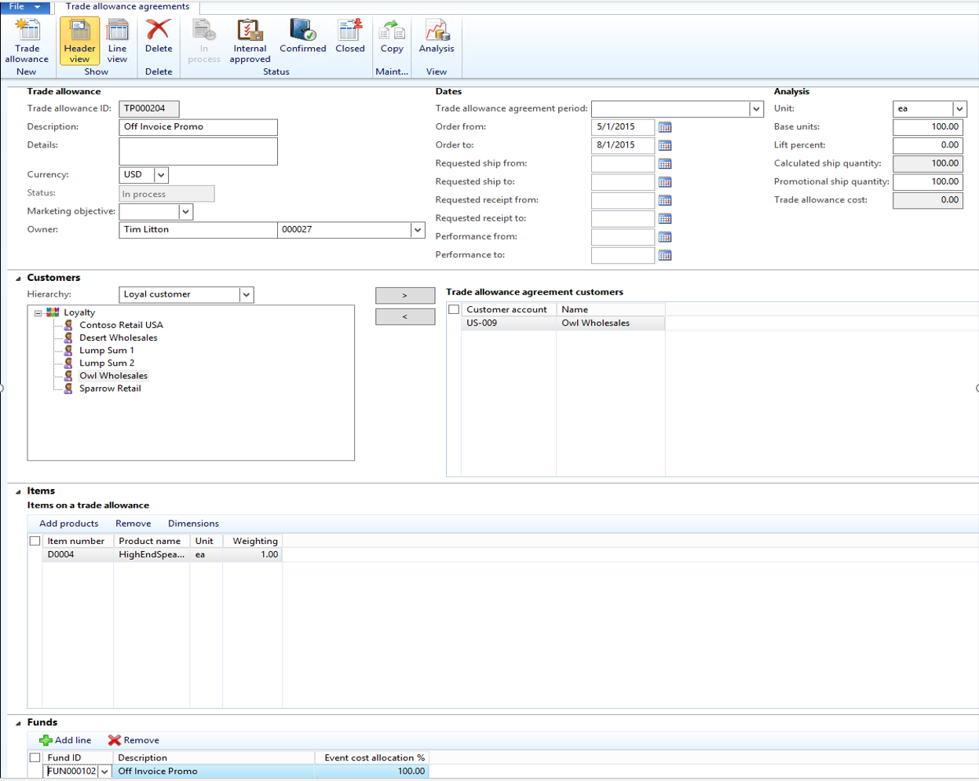Click Add products in Items section
This screenshot has width=979, height=781.
(x=69, y=524)
